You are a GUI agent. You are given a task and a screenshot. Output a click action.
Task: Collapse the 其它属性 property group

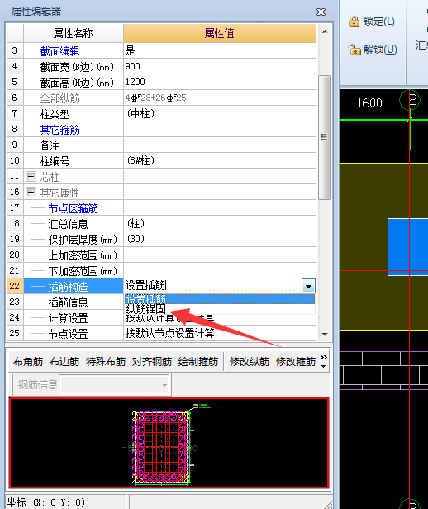click(31, 193)
